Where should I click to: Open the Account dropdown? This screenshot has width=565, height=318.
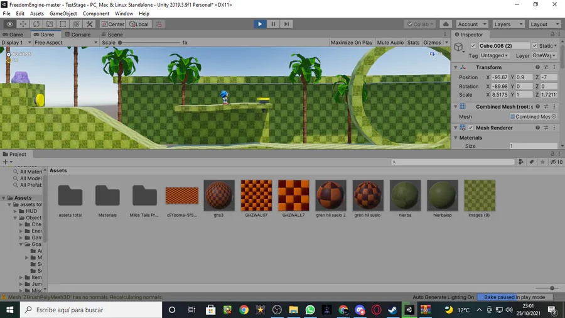(471, 24)
